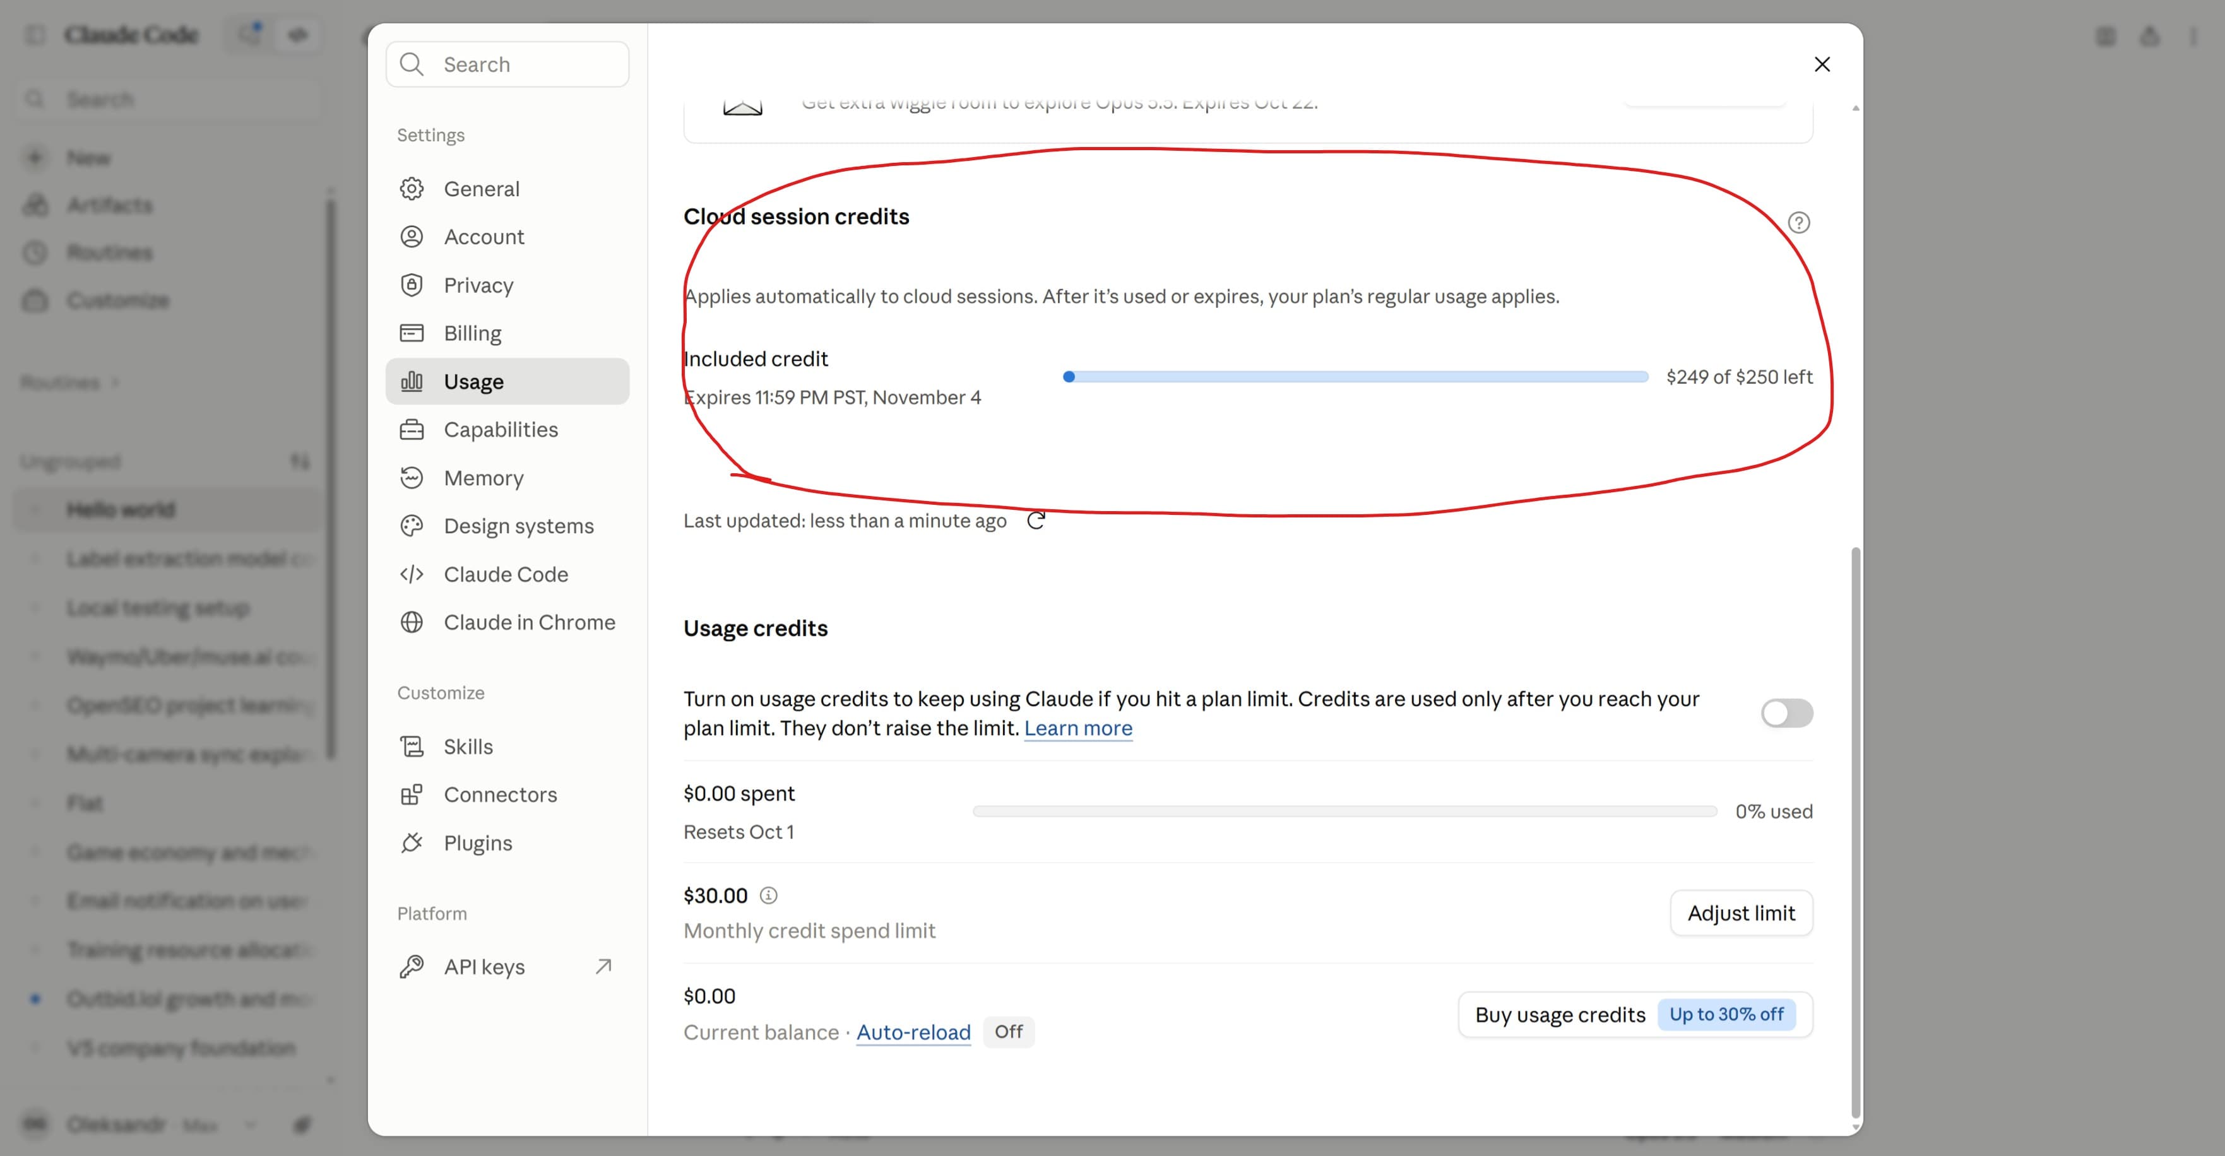
Task: Click the Adjust limit button
Action: pos(1740,912)
